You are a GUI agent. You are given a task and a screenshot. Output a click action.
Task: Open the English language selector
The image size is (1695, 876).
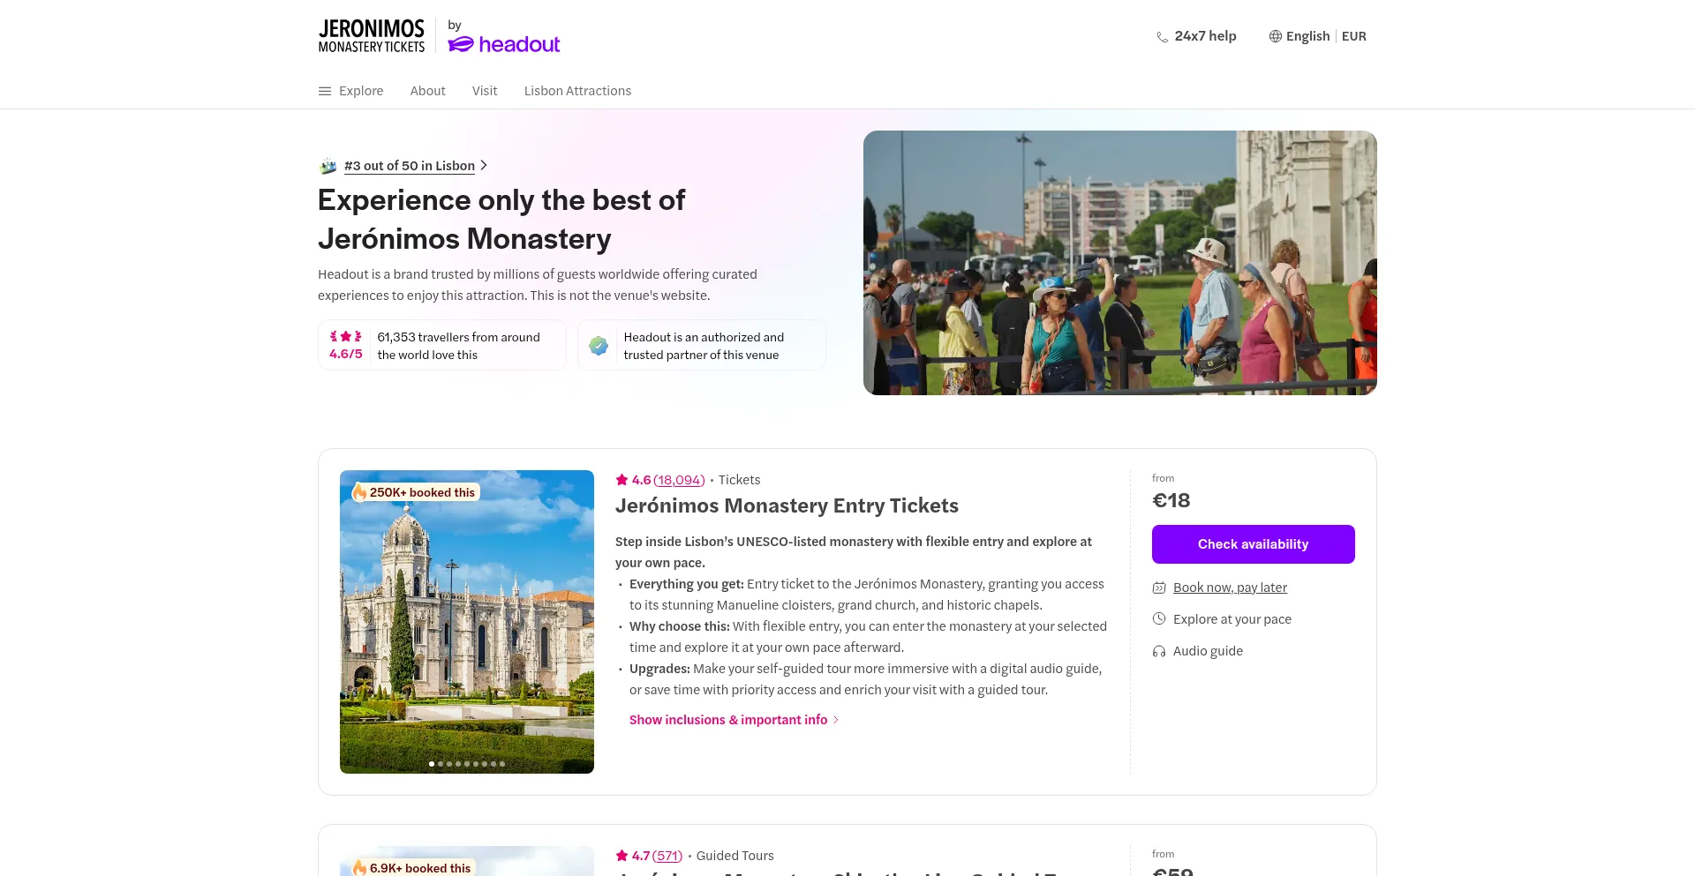tap(1307, 36)
